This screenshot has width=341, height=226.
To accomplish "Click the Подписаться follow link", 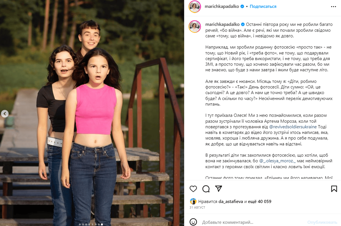I will 263,6.
